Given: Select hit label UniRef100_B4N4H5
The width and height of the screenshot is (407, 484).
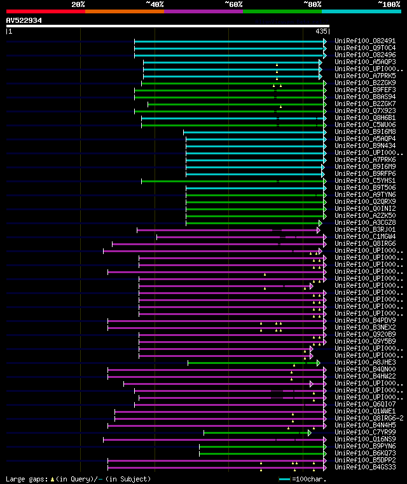Looking at the screenshot, I should click(365, 426).
